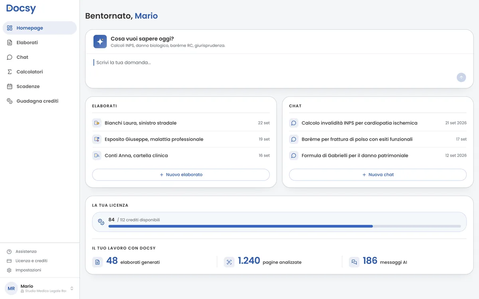Click the MR avatar circle
479x299 pixels.
[x=11, y=289]
